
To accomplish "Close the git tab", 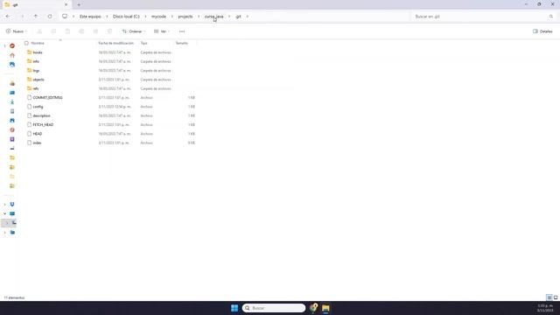I will (x=66, y=5).
